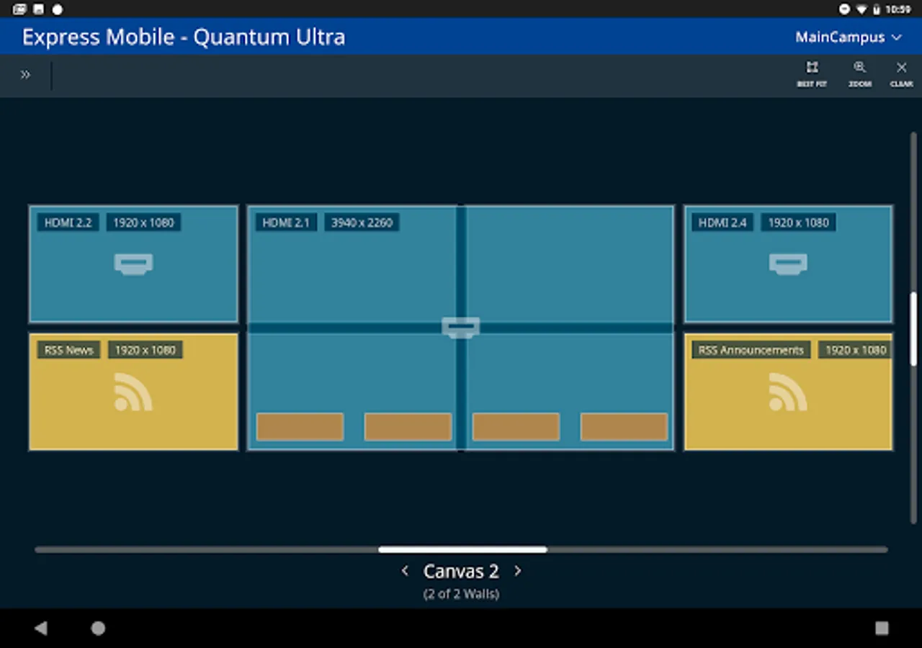Open the Zoom tool
Screen dimensions: 922x648
[859, 74]
